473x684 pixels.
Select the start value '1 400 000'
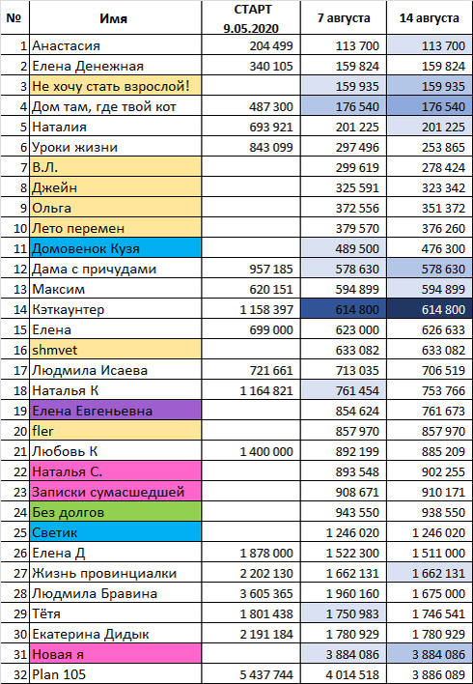[251, 451]
